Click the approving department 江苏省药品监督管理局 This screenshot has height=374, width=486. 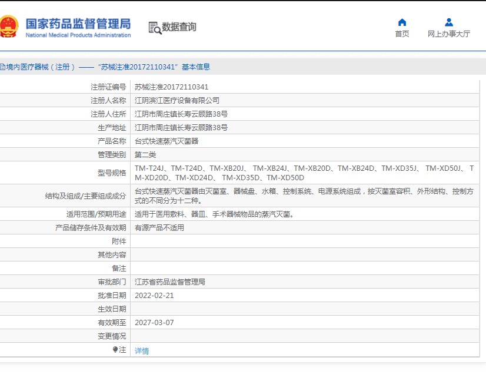(170, 282)
